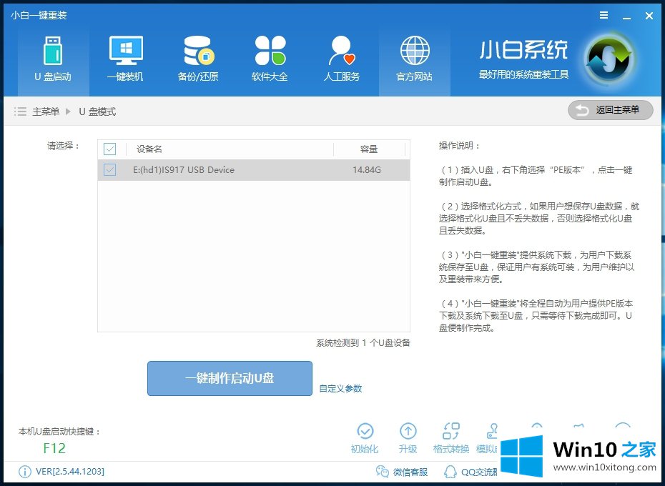
Task: Click the 格式转换 icon
Action: click(x=450, y=431)
